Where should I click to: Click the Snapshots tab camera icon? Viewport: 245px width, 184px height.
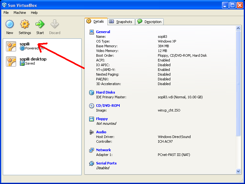pyautogui.click(x=111, y=21)
